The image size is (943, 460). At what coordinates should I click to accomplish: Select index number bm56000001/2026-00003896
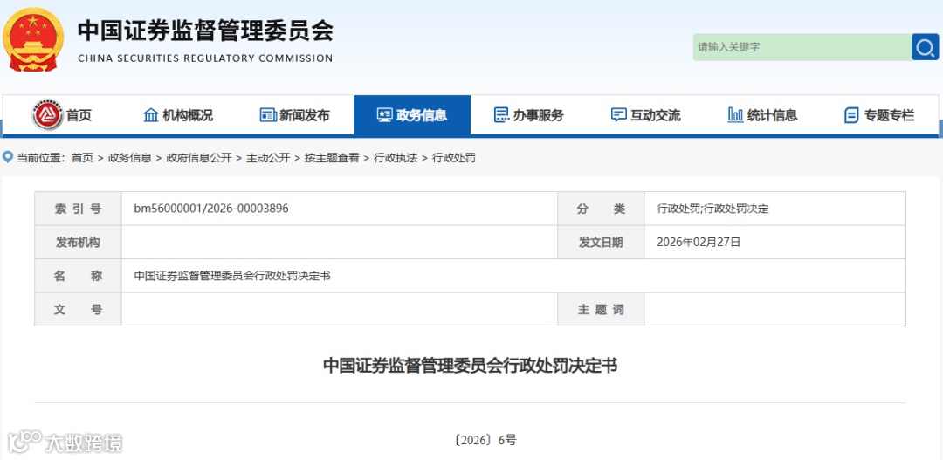coord(211,209)
